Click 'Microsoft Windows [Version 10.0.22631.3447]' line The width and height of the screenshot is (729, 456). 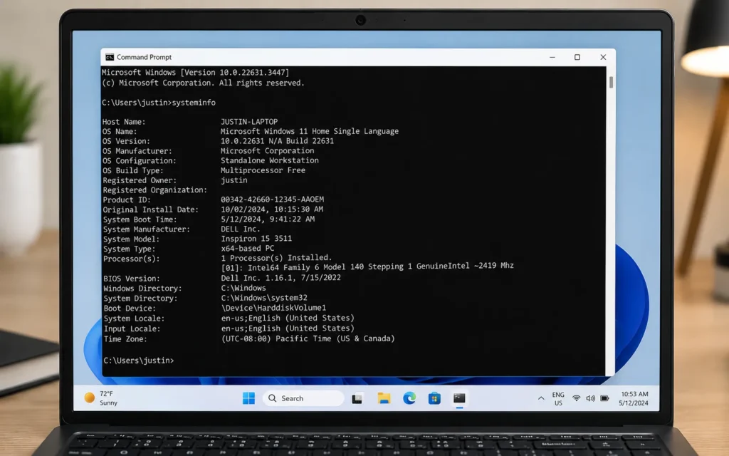(x=195, y=73)
